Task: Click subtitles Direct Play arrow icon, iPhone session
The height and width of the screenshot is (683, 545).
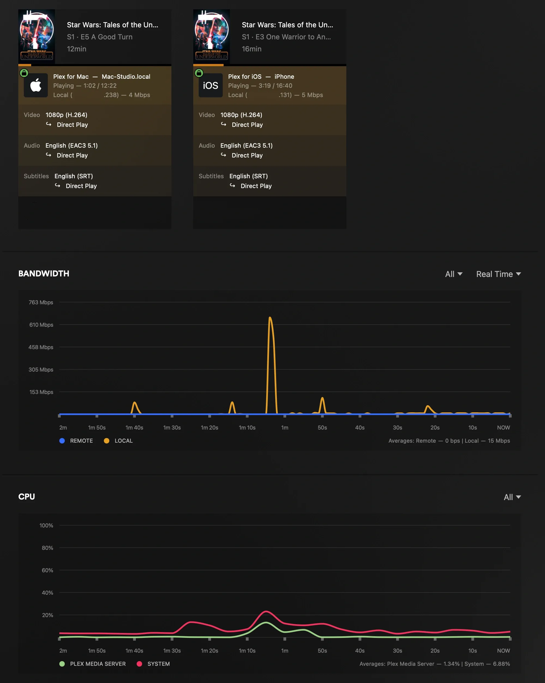Action: [x=232, y=185]
